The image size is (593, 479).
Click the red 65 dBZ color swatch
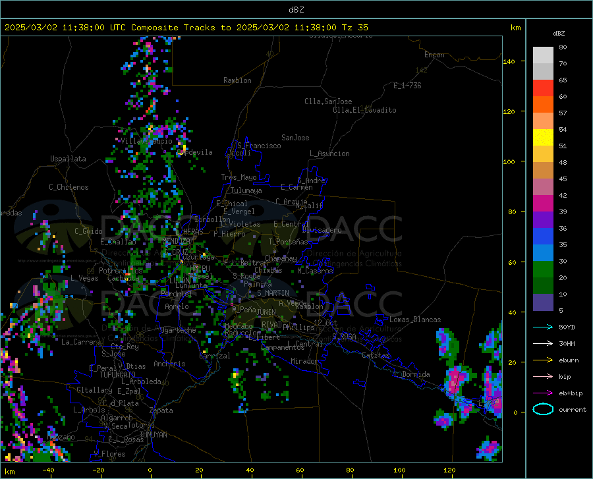(543, 88)
